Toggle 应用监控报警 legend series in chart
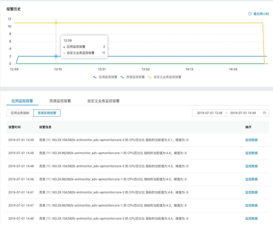The image size is (273, 225). (105, 77)
